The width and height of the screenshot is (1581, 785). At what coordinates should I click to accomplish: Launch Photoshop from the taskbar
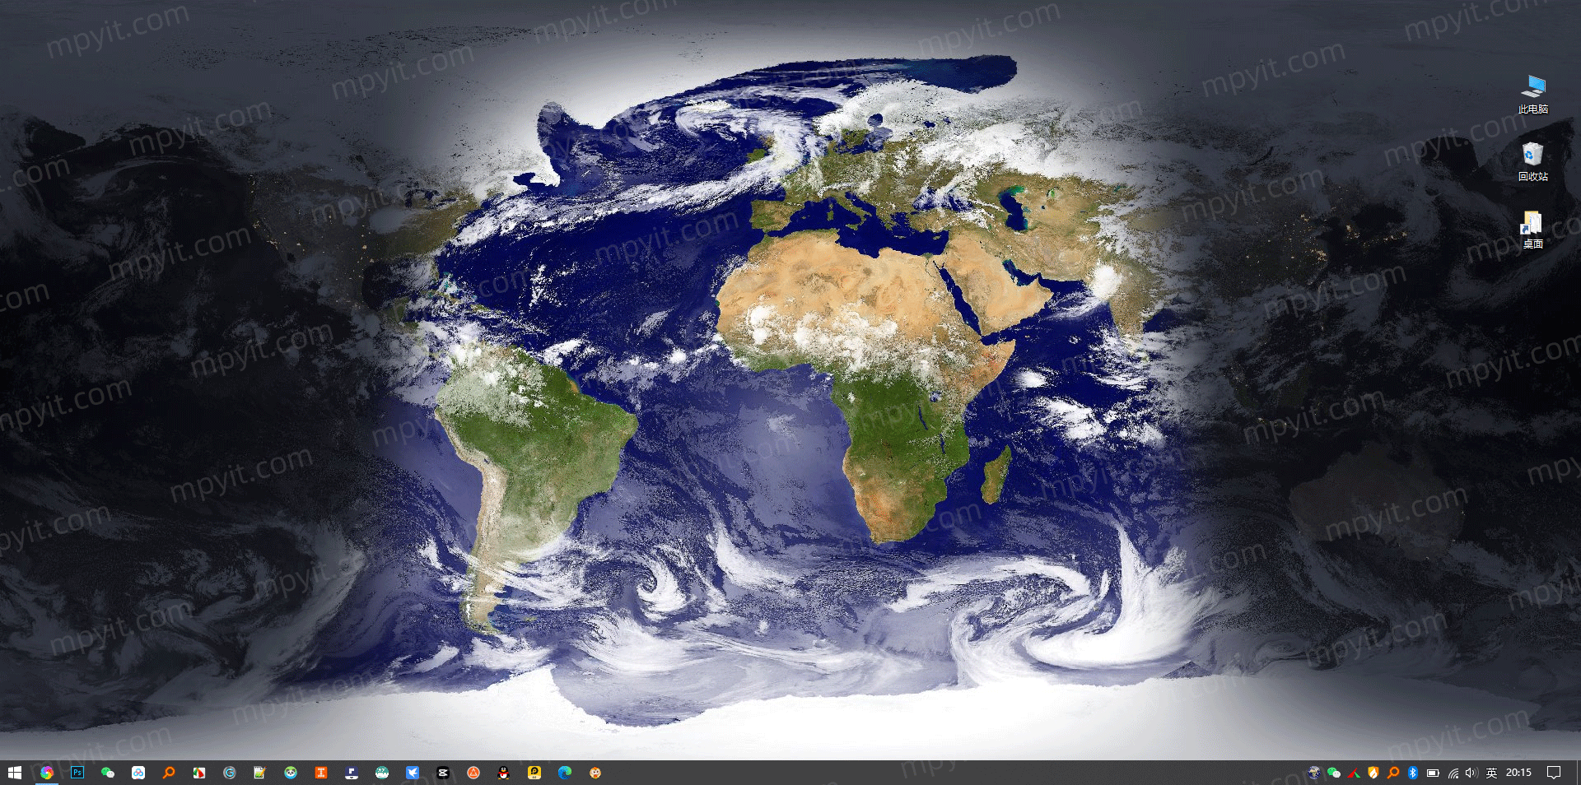tap(77, 773)
